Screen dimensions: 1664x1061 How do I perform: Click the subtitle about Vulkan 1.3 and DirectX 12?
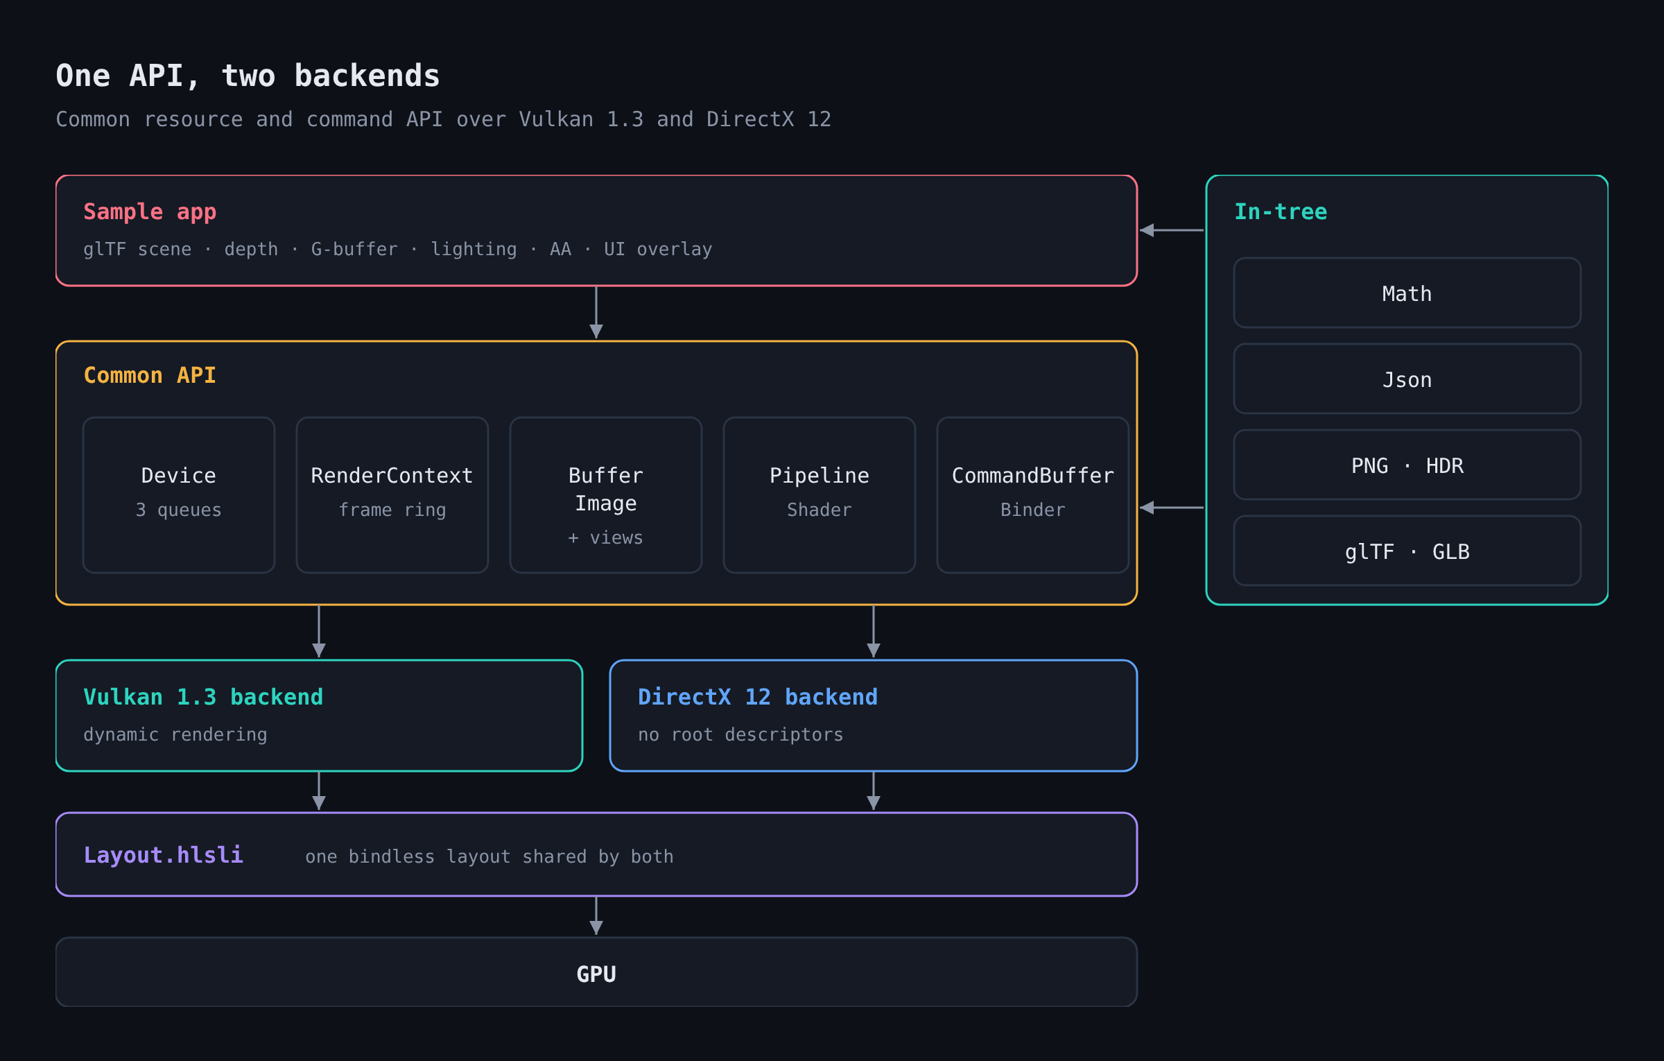pyautogui.click(x=443, y=119)
